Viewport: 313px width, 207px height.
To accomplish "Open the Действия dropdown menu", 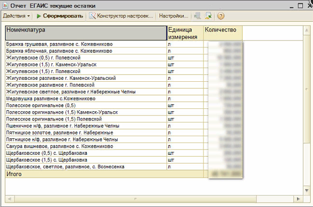I will [16, 16].
